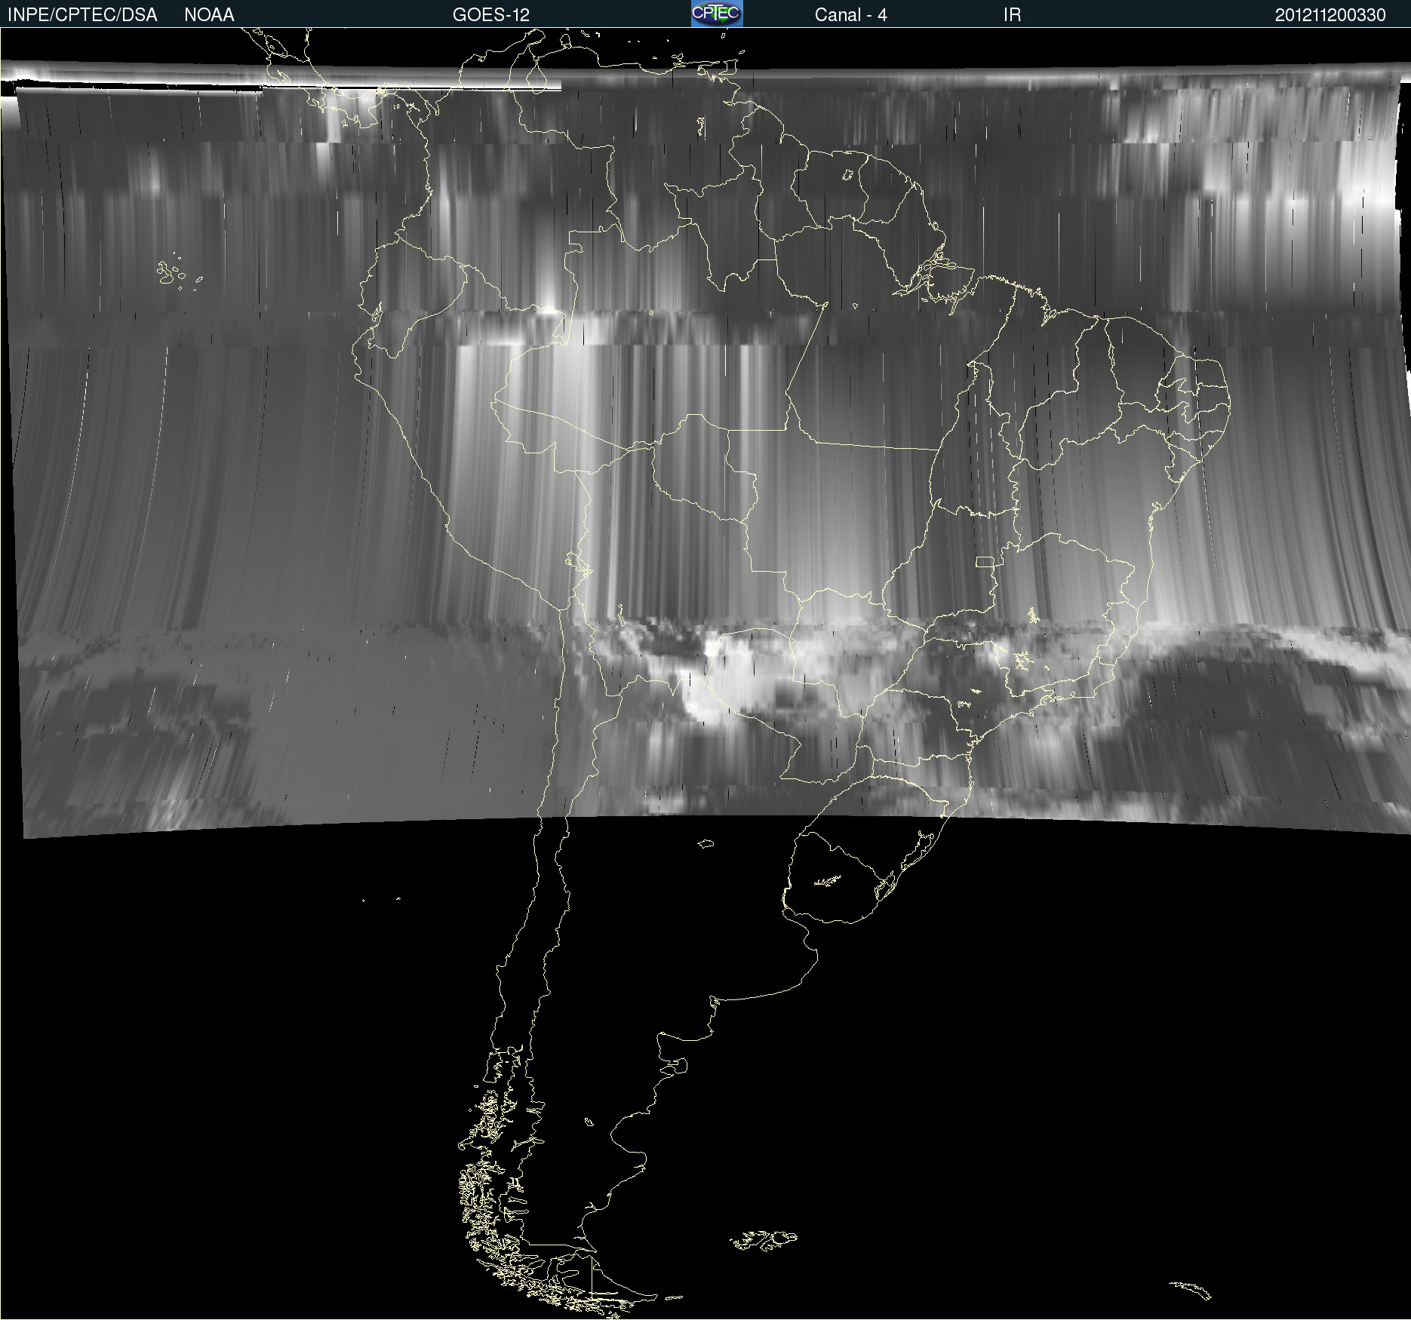Click the IR label in the header

coord(1012,14)
